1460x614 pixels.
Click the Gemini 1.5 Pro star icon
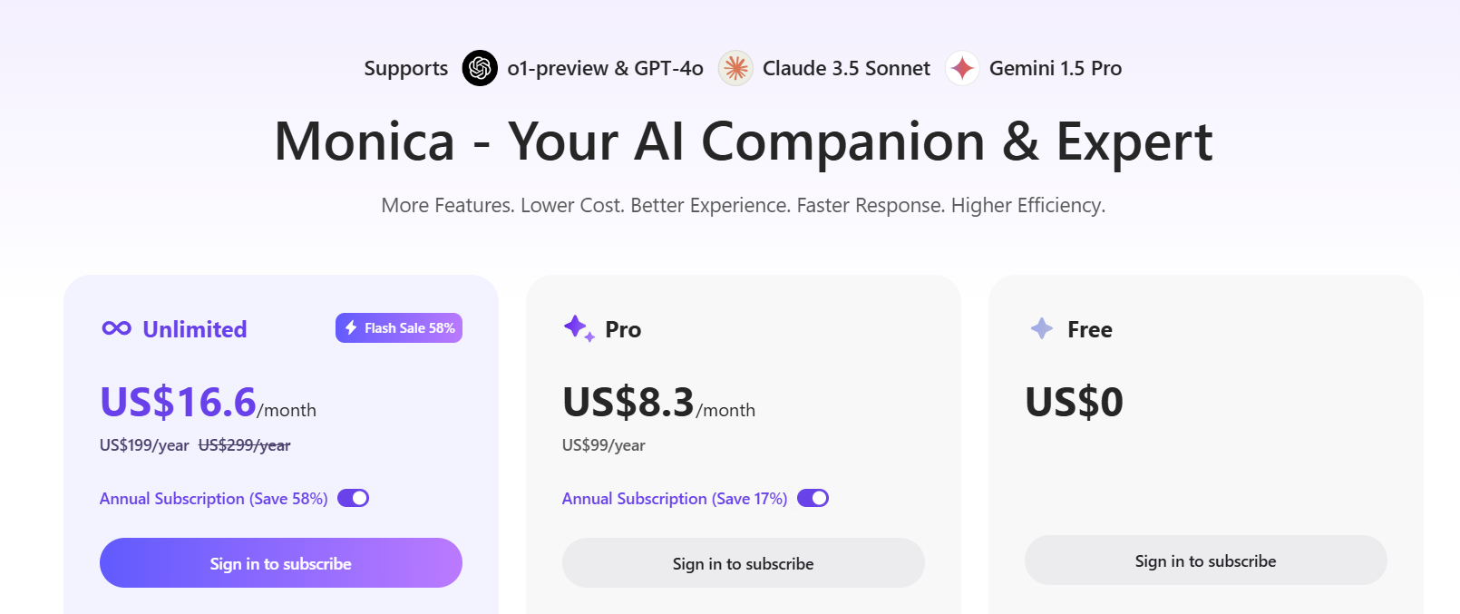click(962, 67)
